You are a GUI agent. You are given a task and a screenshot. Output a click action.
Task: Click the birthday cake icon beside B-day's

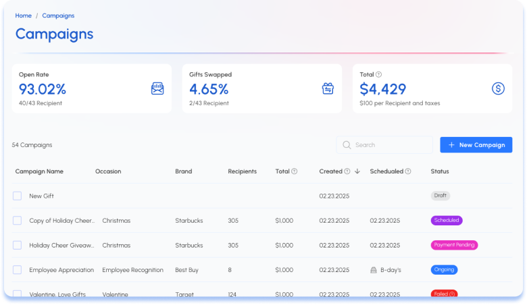tap(374, 270)
